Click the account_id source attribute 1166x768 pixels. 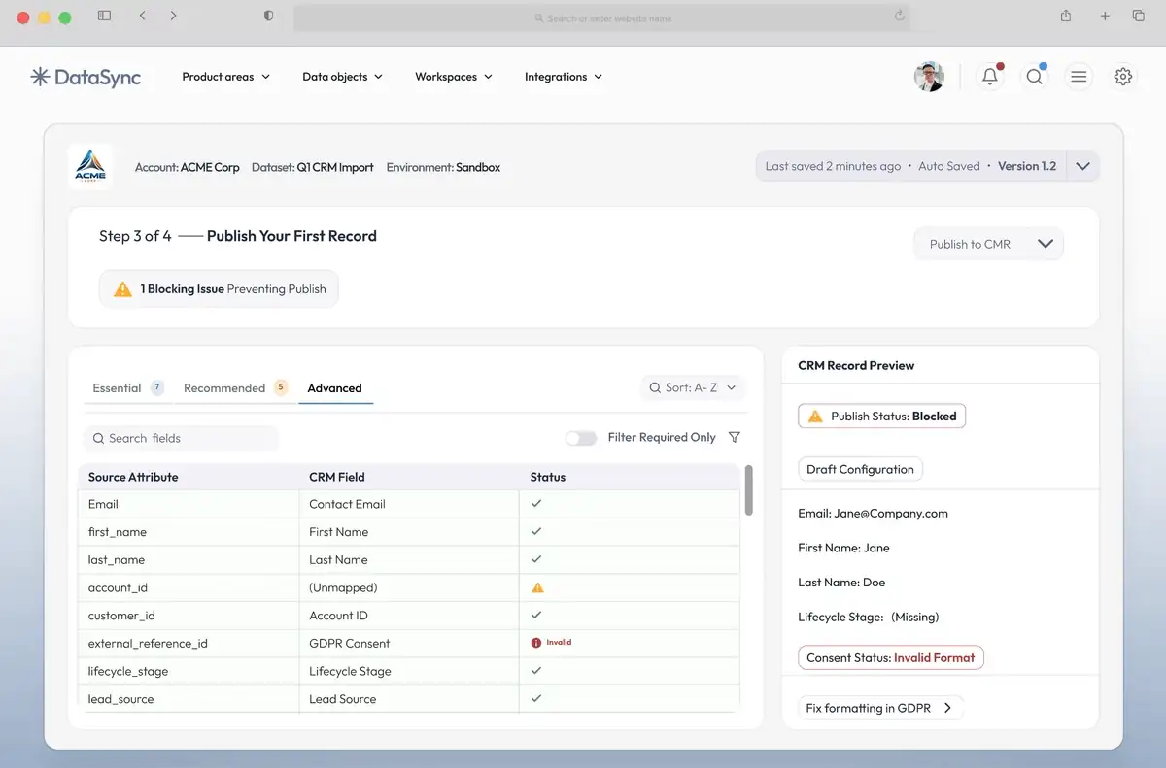pos(118,587)
